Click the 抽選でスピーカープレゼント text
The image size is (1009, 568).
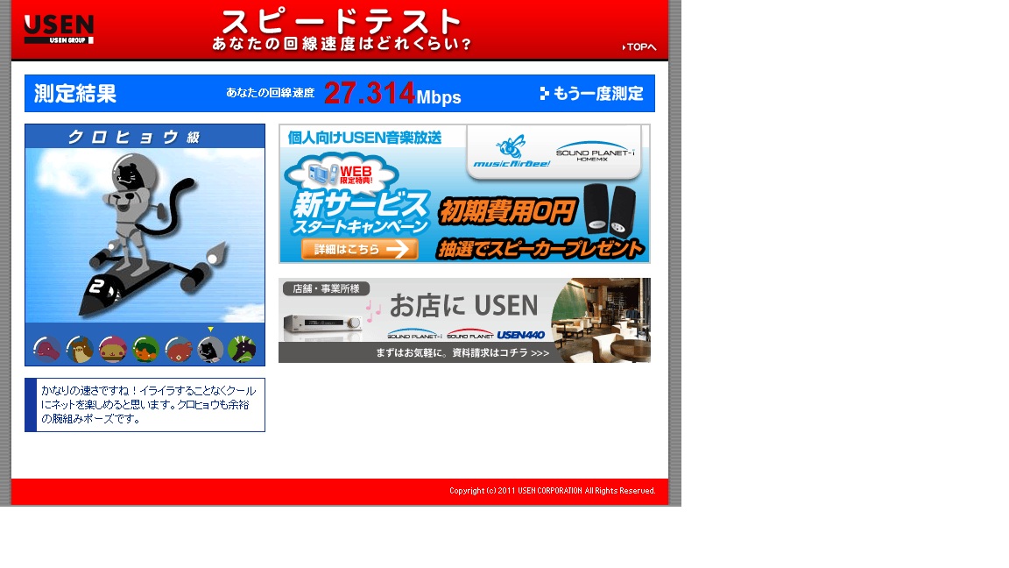pyautogui.click(x=540, y=249)
